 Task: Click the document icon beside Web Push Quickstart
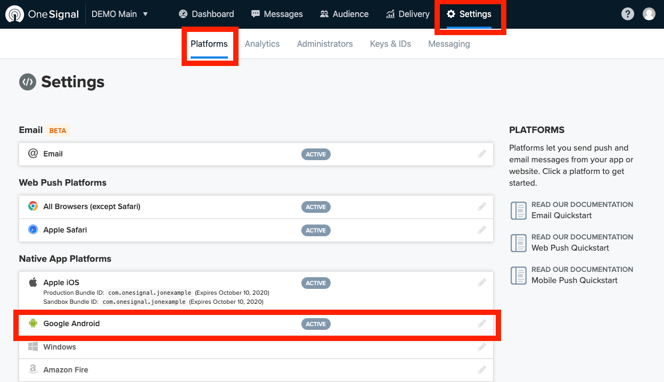click(518, 243)
